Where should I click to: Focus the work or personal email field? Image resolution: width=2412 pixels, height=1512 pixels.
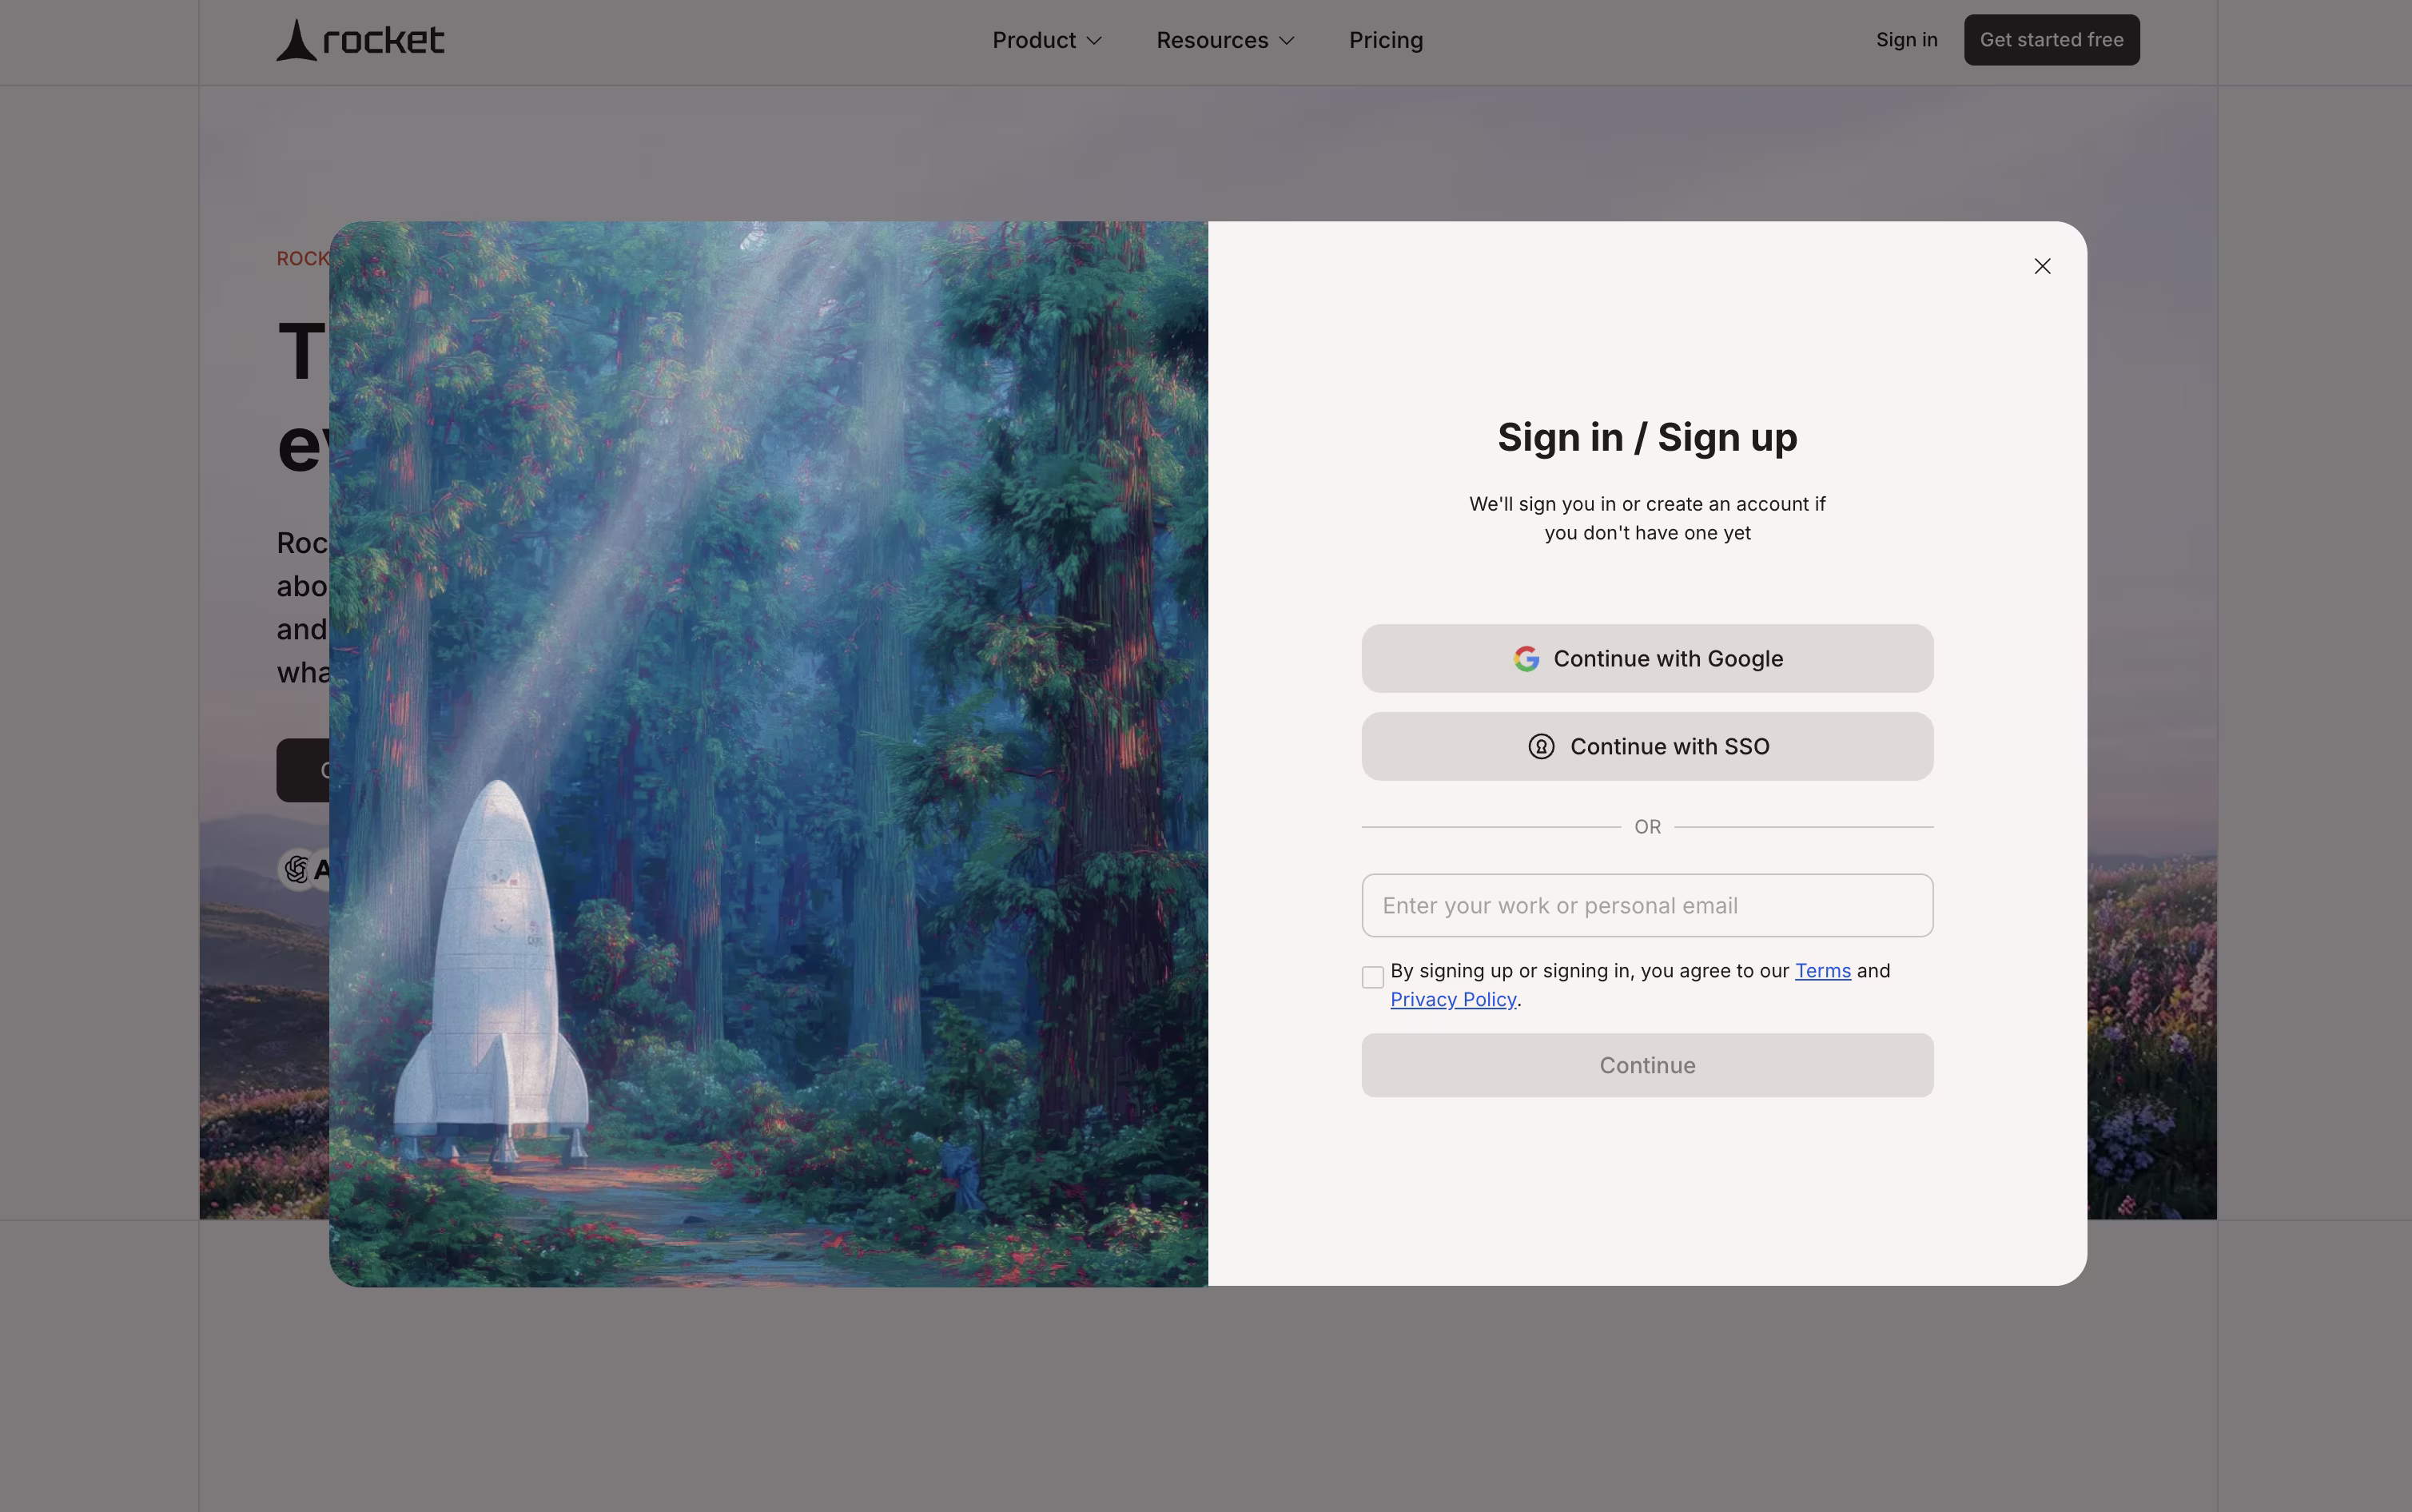click(1647, 906)
